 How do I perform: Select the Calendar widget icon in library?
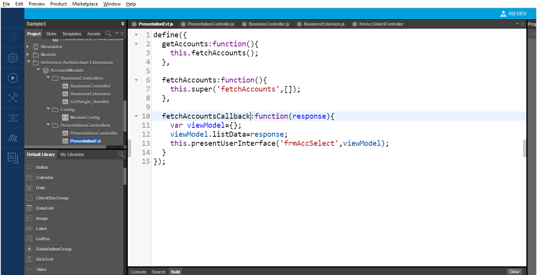pos(29,178)
